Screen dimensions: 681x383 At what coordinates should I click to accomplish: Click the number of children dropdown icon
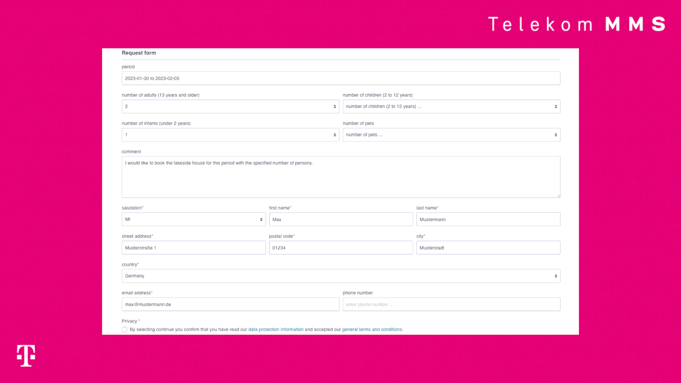pyautogui.click(x=555, y=106)
